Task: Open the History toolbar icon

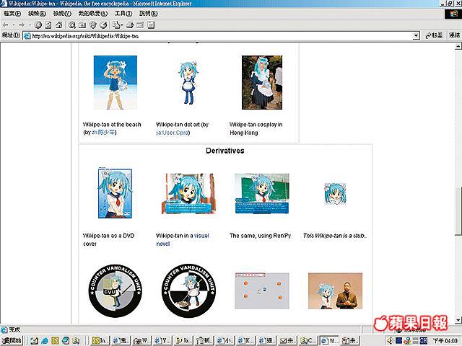Action: (104, 25)
